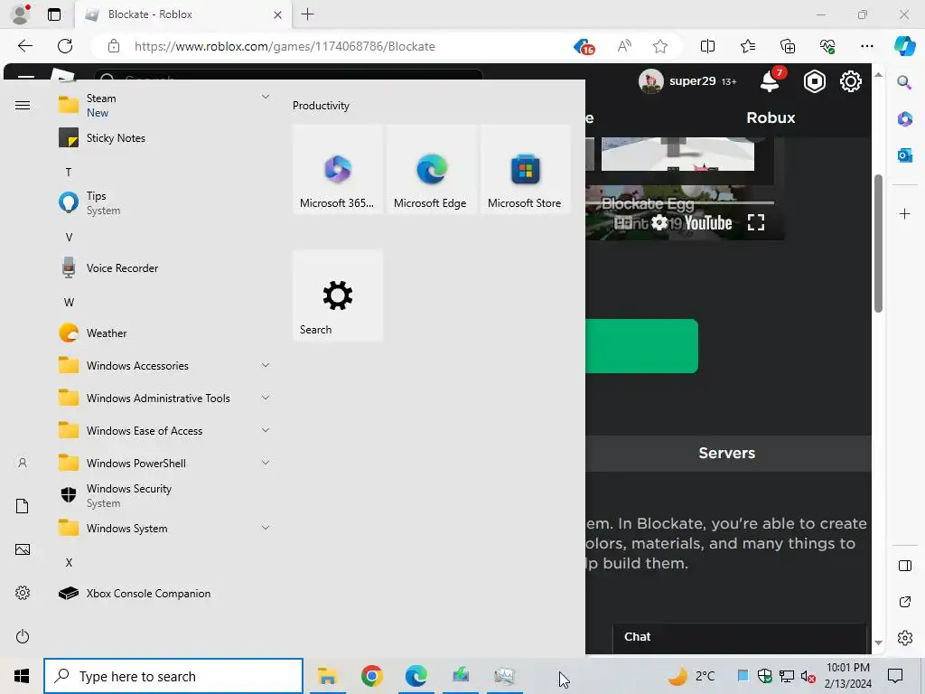Open Pictures from Start sidebar

click(x=23, y=549)
